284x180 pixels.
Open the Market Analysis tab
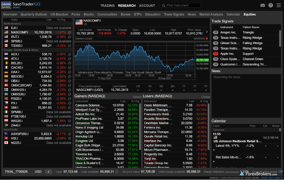(211, 14)
